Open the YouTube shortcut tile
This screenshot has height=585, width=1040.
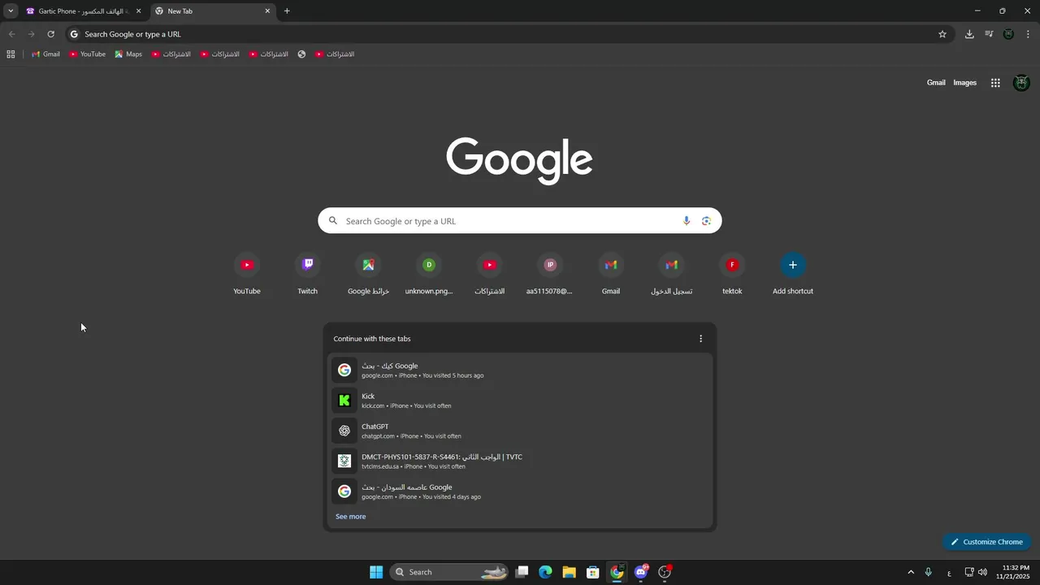pos(247,275)
